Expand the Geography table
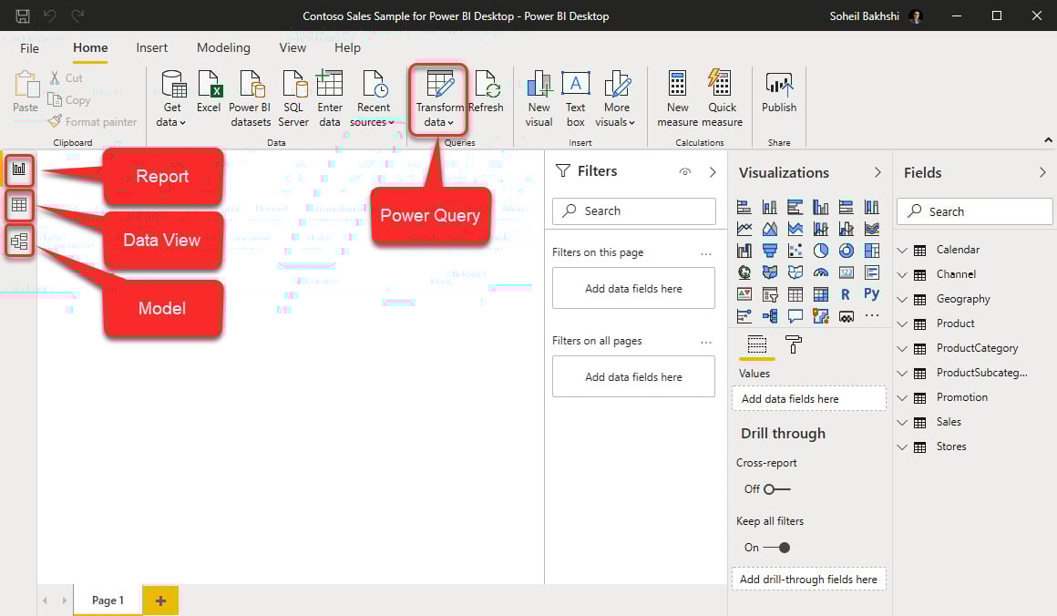The width and height of the screenshot is (1057, 616). [902, 299]
